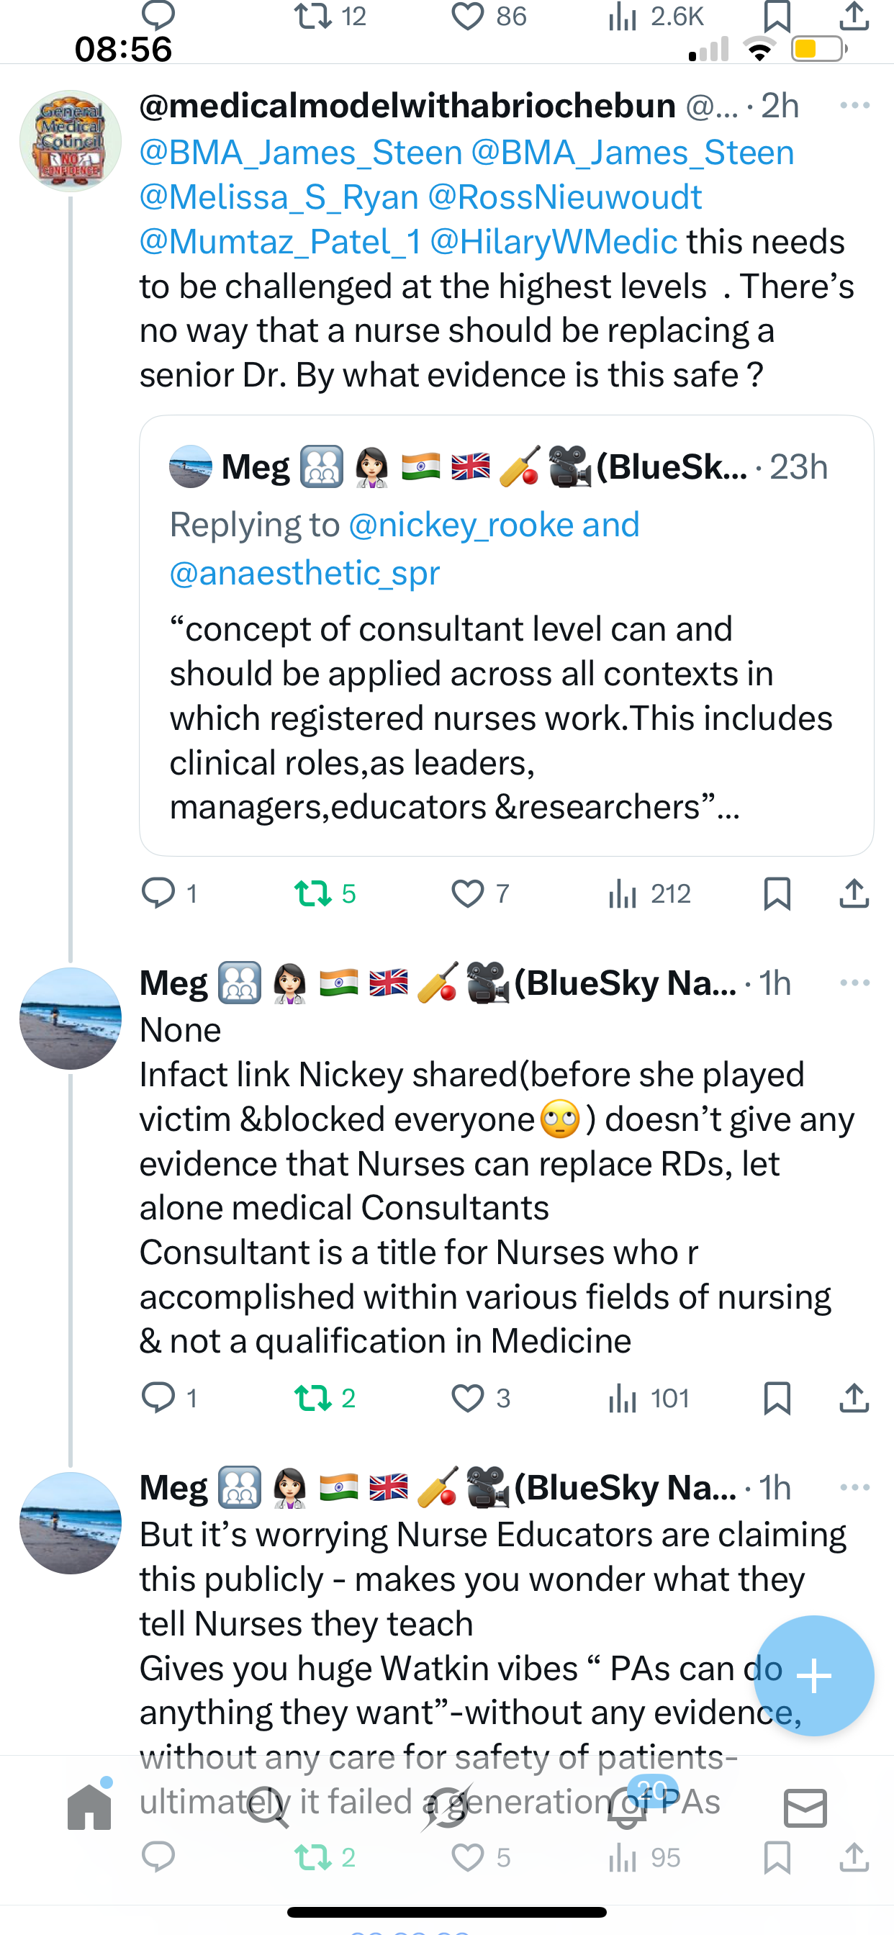Open more options for the 2h tweet
Screen dimensions: 894x1935
[x=854, y=105]
